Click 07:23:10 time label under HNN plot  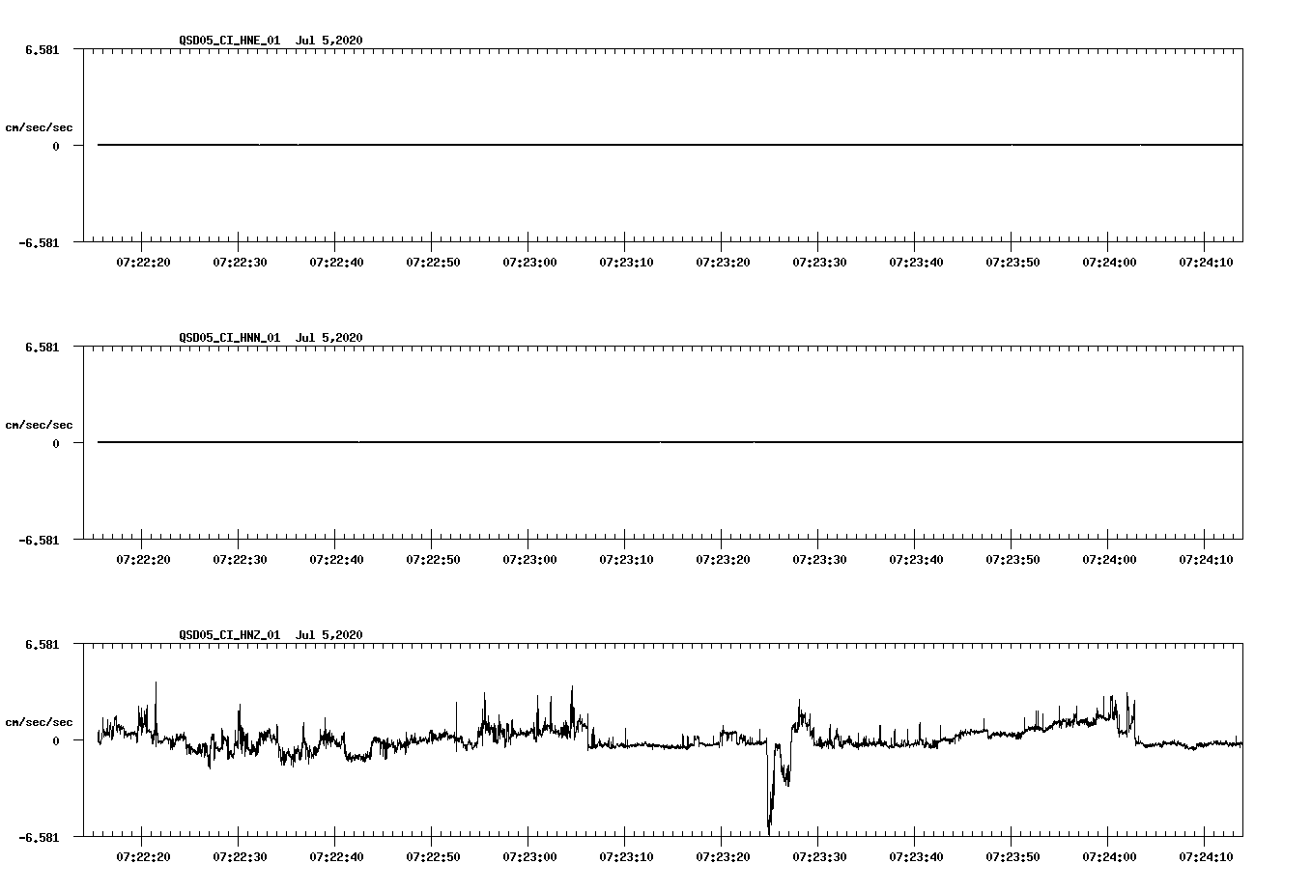[626, 559]
